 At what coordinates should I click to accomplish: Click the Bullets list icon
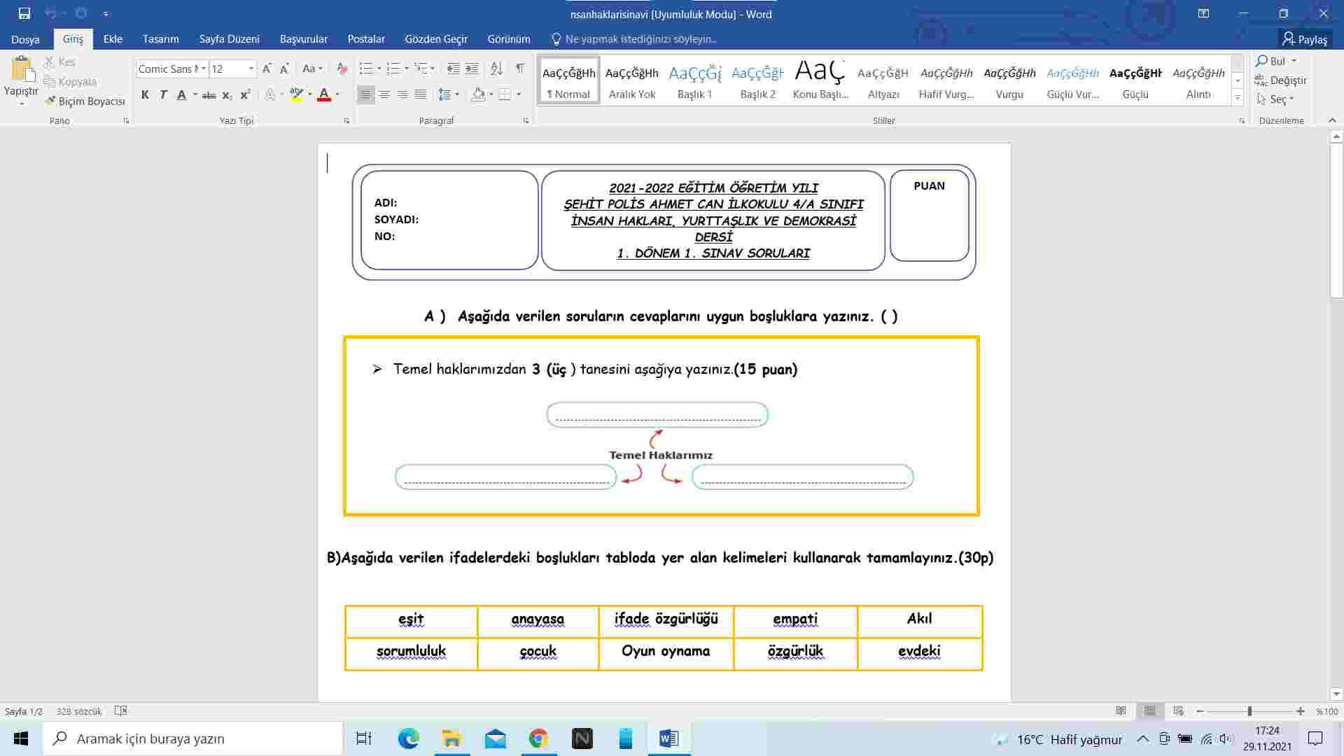365,67
